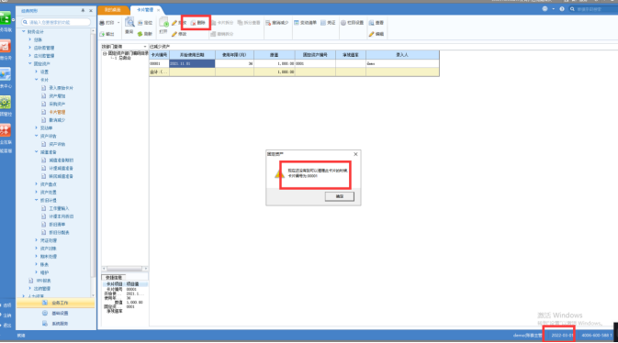618x343 pixels.
Task: Open 计提本月折旧 in the tree
Action: pyautogui.click(x=62, y=216)
